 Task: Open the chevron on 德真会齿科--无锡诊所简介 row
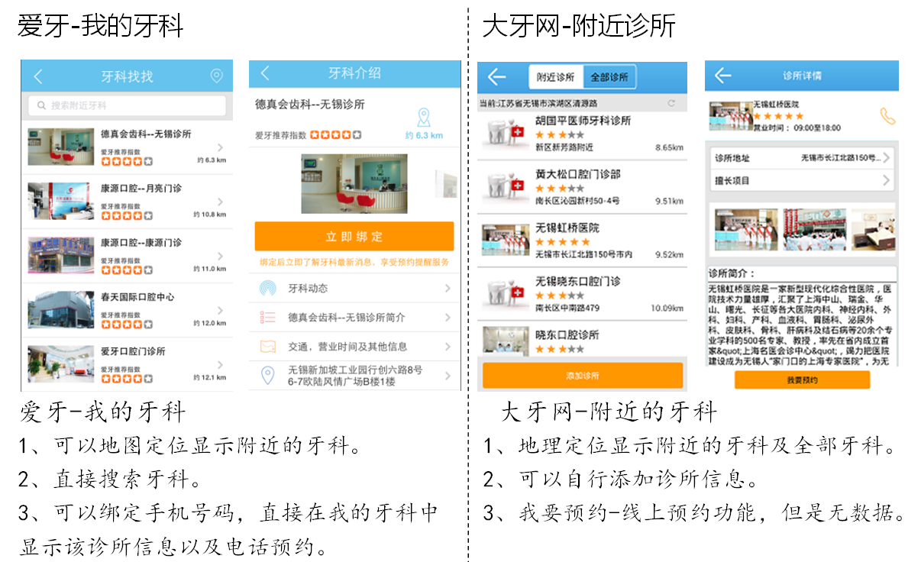click(448, 318)
